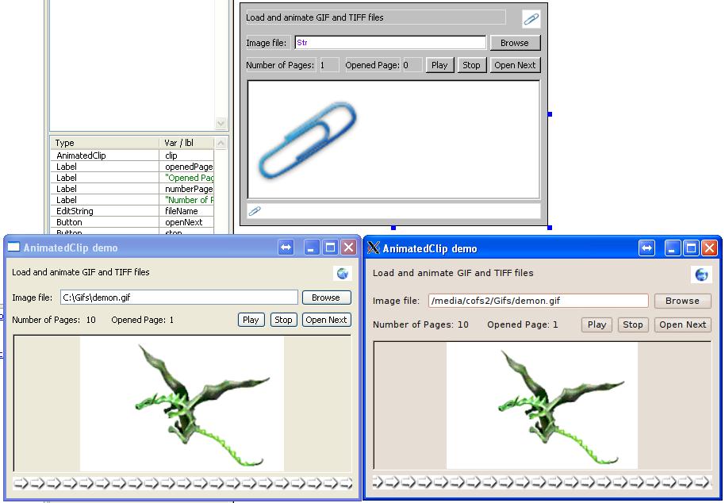Click the double-arrow title bar button in the left demo window
This screenshot has height=503, width=725.
click(x=286, y=248)
